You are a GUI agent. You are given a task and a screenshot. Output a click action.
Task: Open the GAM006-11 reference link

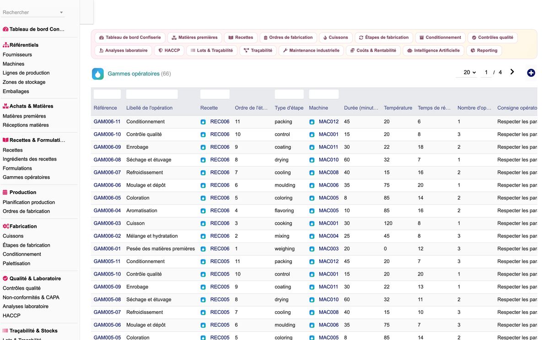pyautogui.click(x=107, y=122)
